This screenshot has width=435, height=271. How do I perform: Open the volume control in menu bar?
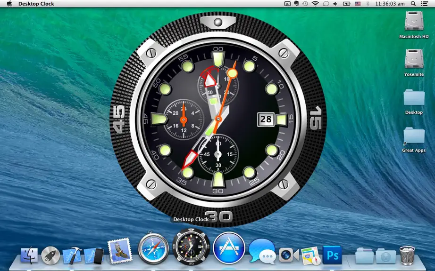tap(335, 4)
